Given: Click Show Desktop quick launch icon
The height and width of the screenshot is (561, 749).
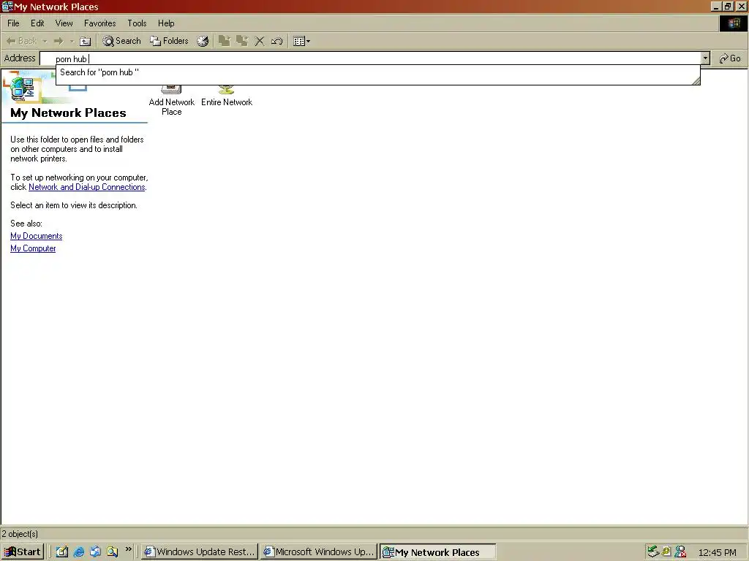Looking at the screenshot, I should [62, 552].
